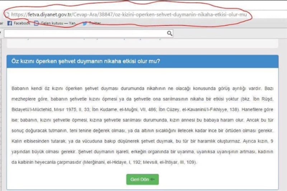Click the Twitter bird bookmark icon
This screenshot has height=191, width=287.
click(85, 23)
